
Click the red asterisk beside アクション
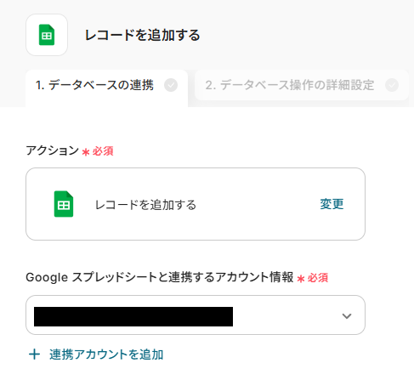(86, 152)
